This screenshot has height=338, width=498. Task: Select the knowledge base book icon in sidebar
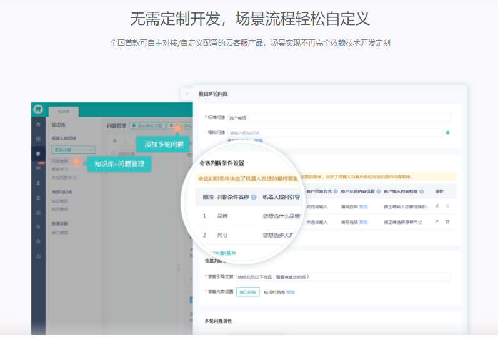click(x=38, y=153)
